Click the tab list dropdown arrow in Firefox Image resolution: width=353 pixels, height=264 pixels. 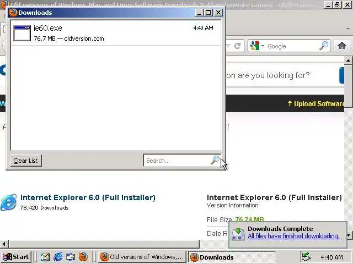click(x=348, y=29)
